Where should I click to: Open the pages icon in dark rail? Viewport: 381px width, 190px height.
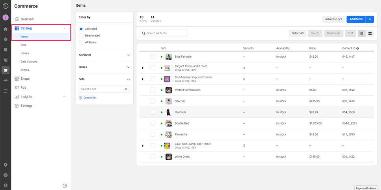(6, 60)
